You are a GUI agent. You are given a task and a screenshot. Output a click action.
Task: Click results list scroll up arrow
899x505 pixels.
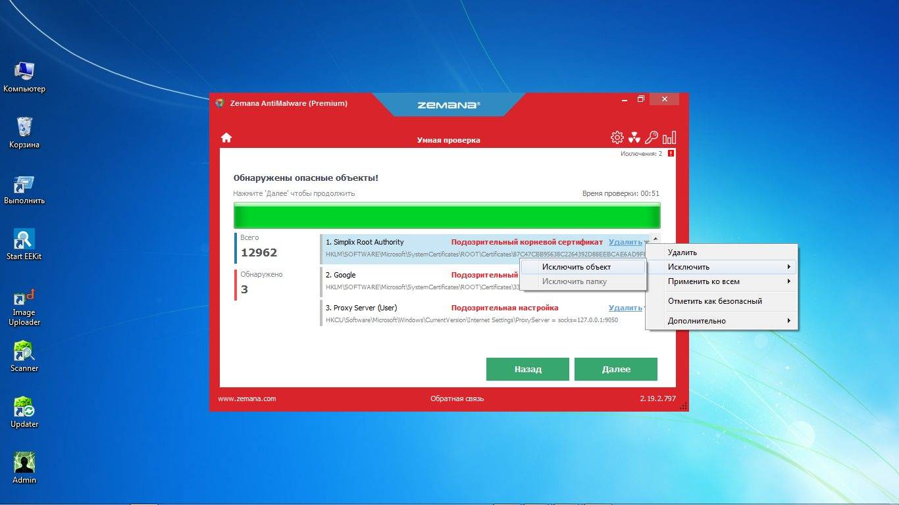[x=655, y=239]
